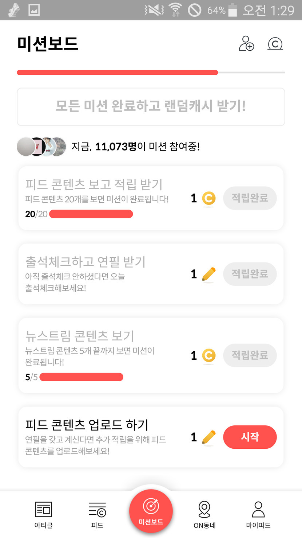Image resolution: width=302 pixels, height=538 pixels.
Task: Tap the 20/20 feed progress bar
Action: 91,214
